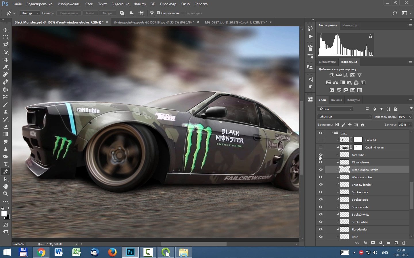Open Chrome from the taskbar

(41, 252)
